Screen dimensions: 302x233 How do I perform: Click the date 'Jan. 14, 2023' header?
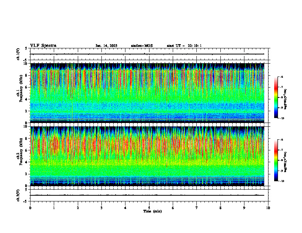106,46
